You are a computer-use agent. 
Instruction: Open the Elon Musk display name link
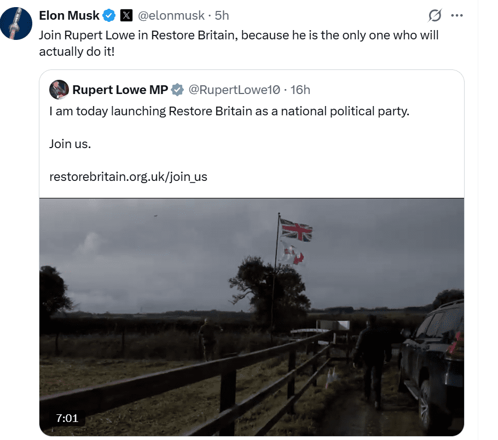click(x=69, y=16)
